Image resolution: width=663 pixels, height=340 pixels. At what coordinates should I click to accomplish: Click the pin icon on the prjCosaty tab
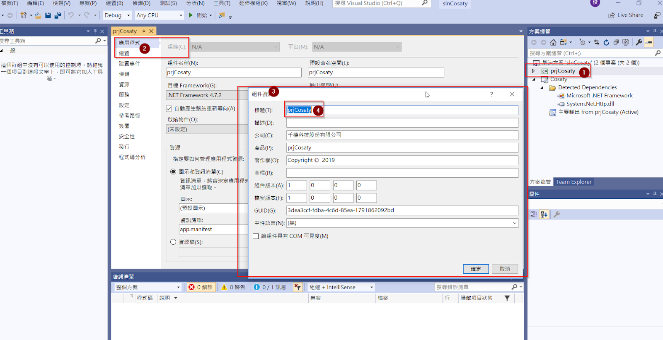tap(144, 31)
